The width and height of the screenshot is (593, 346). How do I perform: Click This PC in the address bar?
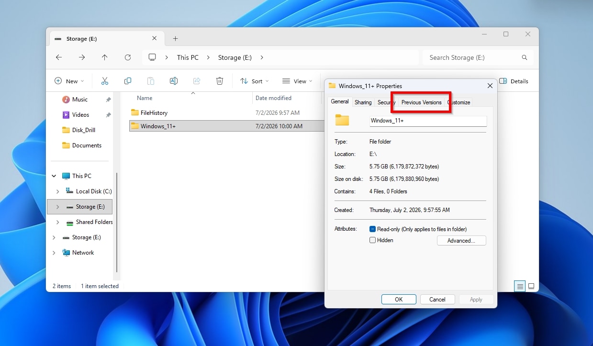coord(188,57)
